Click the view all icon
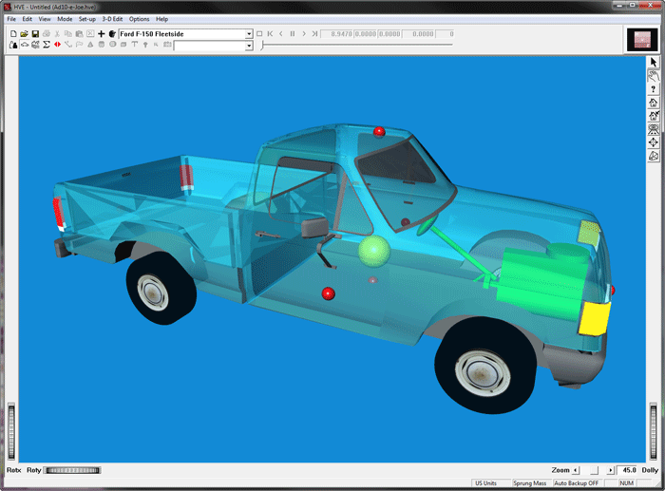This screenshot has width=665, height=491. click(654, 129)
